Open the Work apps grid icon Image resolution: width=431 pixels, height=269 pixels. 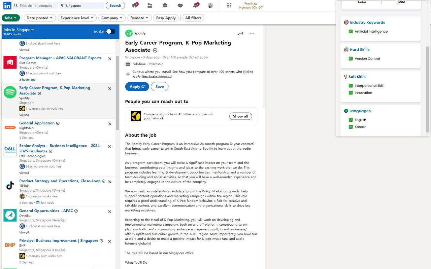point(229,5)
